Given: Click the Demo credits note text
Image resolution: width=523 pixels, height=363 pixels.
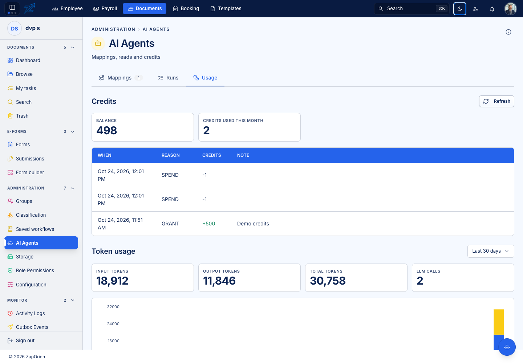Looking at the screenshot, I should click(x=253, y=224).
